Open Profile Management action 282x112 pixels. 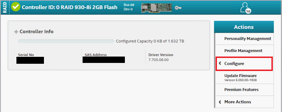coord(243,51)
